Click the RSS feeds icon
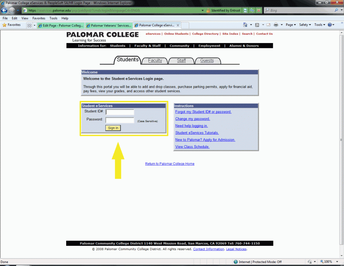 coord(257,25)
